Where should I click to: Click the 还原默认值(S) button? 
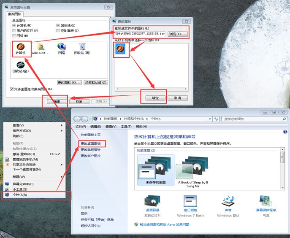96,82
